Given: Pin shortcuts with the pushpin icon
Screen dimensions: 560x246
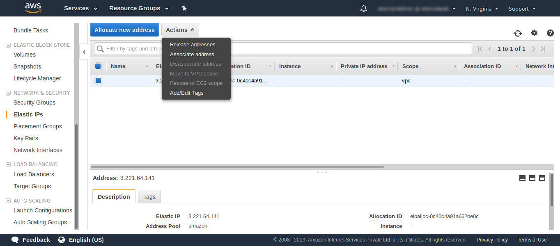Looking at the screenshot, I should (184, 8).
